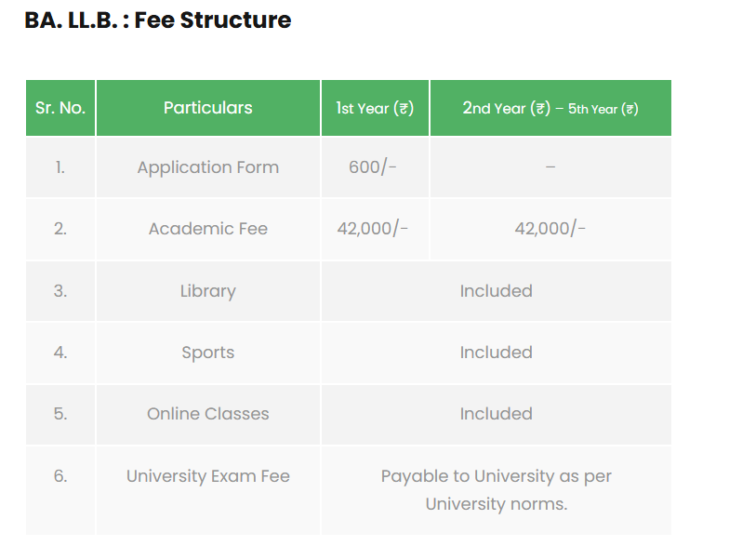Image resolution: width=729 pixels, height=546 pixels.
Task: Select the Online Classes row label
Action: [208, 414]
